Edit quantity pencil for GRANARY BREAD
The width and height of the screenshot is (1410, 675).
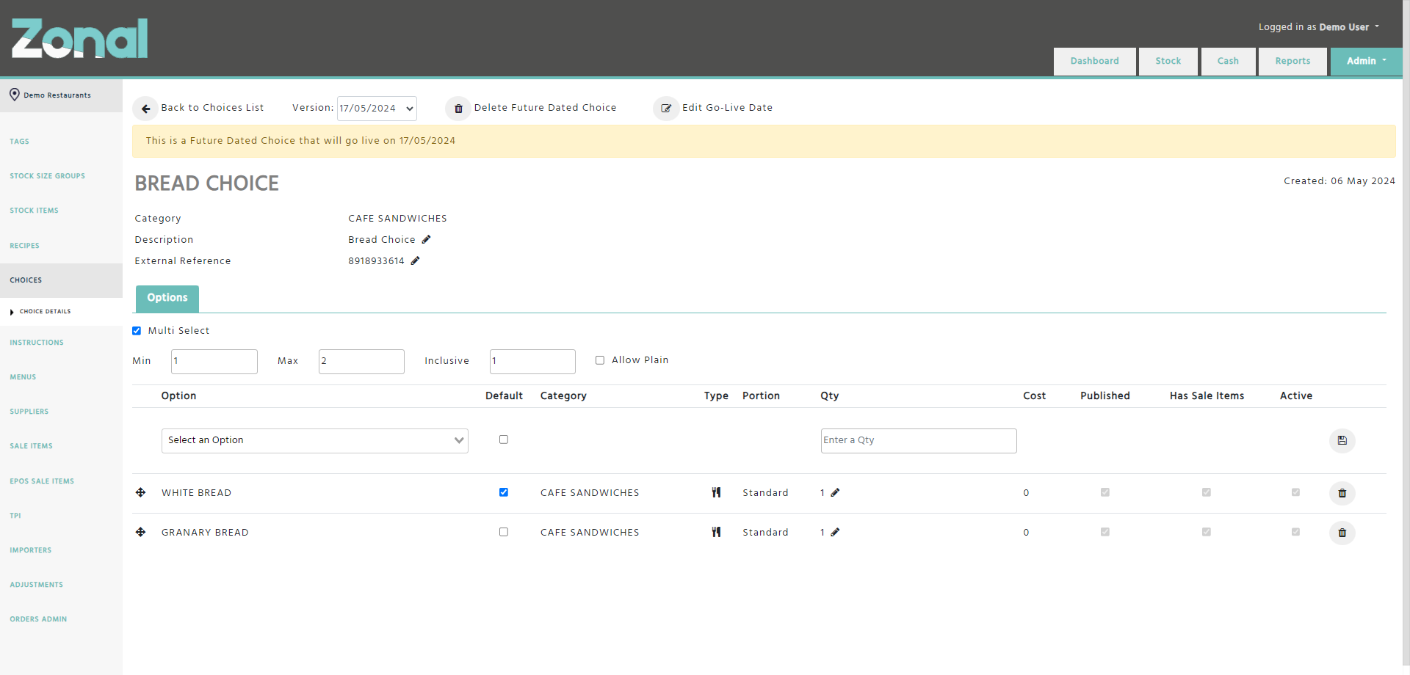point(835,532)
